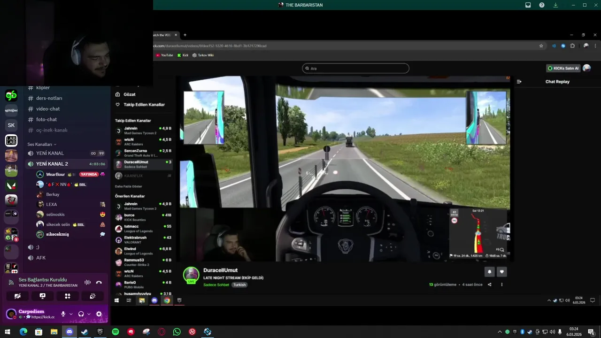Open Discord help question mark icon

(x=542, y=5)
